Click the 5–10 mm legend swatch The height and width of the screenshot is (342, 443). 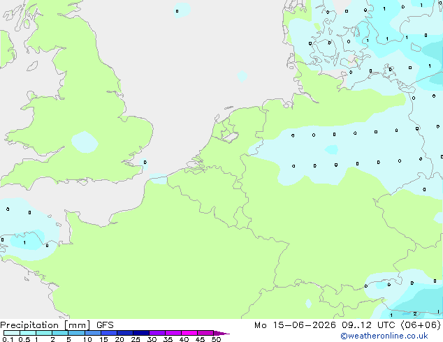pyautogui.click(x=77, y=333)
